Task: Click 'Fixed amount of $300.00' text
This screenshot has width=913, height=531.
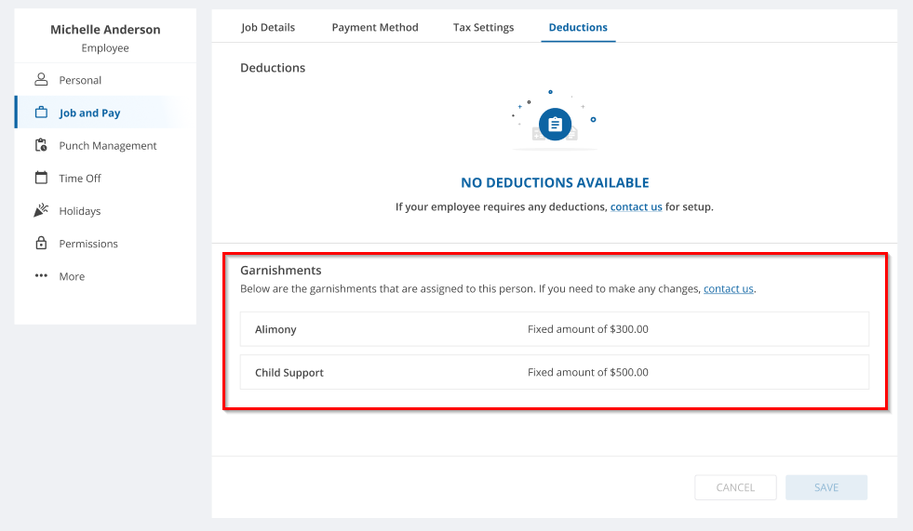Action: [x=587, y=329]
